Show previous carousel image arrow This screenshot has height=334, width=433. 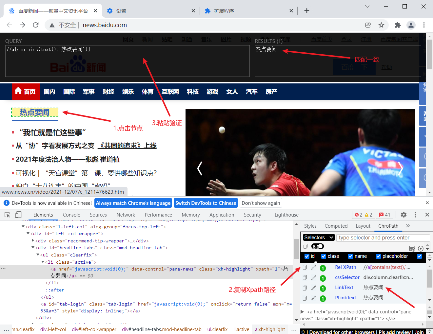(200, 168)
